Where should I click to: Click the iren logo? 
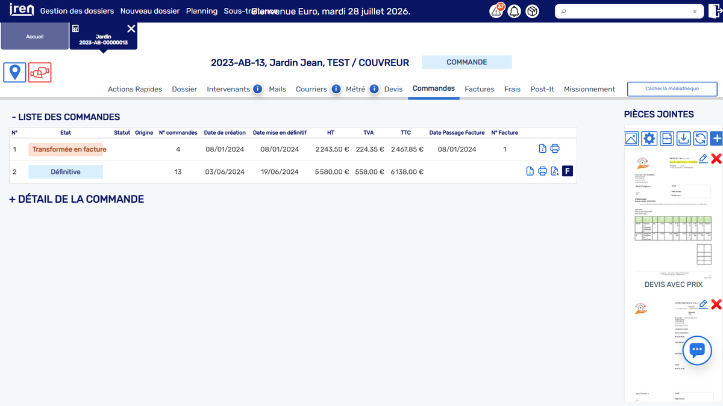coord(22,10)
